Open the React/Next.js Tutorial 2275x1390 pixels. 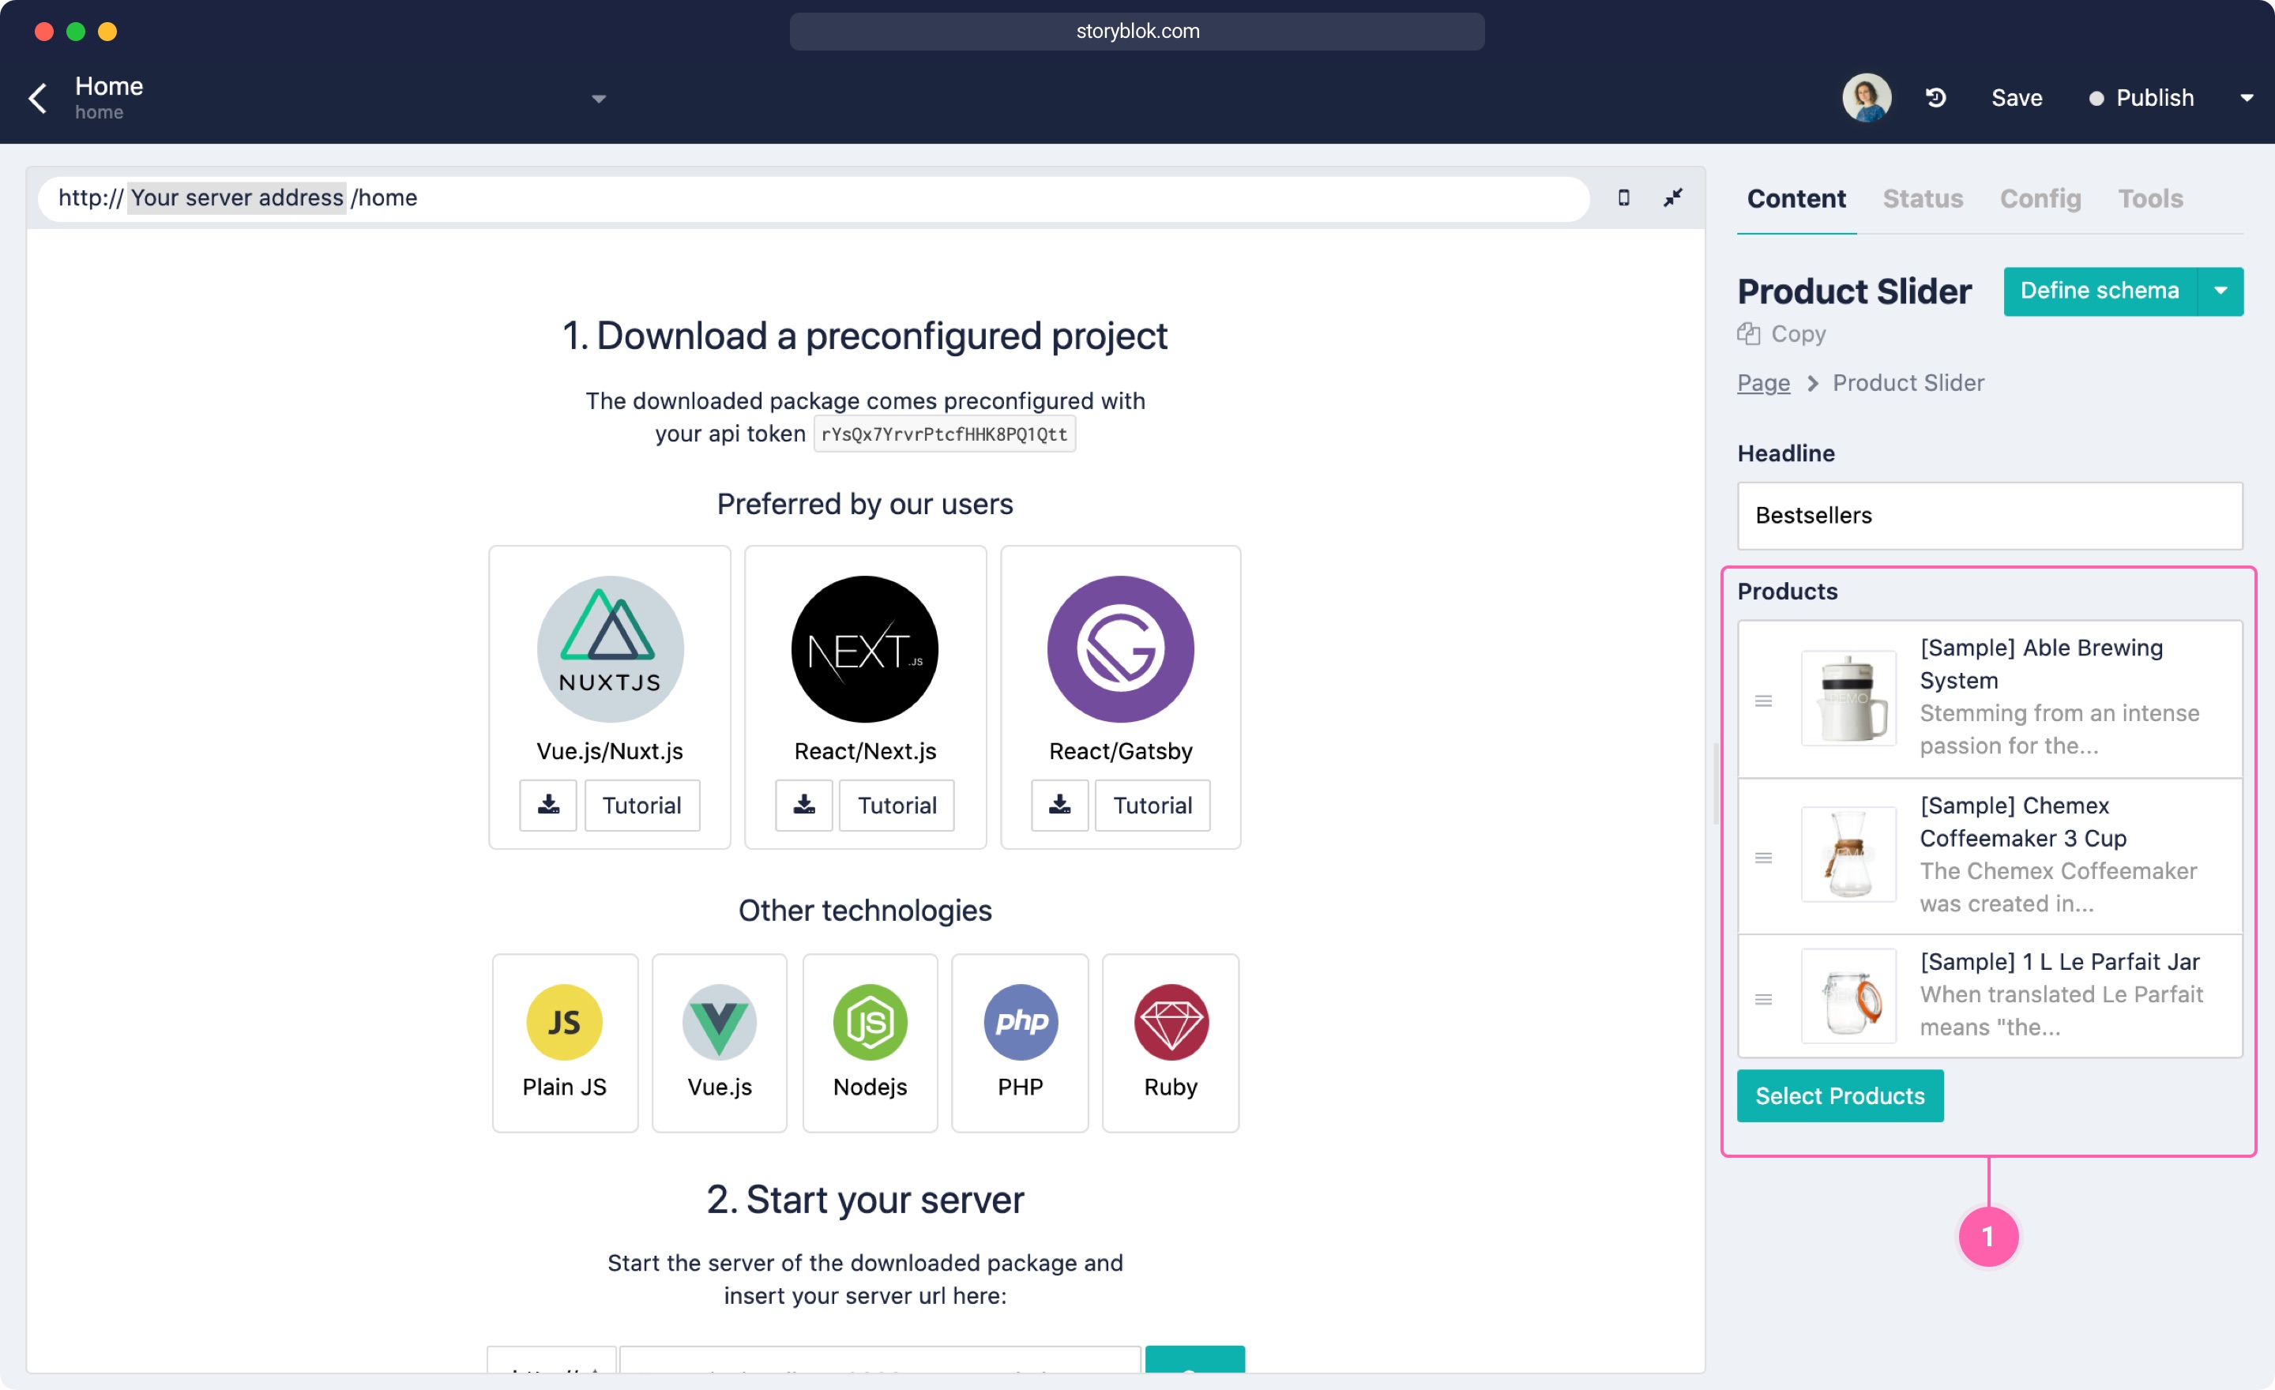coord(897,805)
